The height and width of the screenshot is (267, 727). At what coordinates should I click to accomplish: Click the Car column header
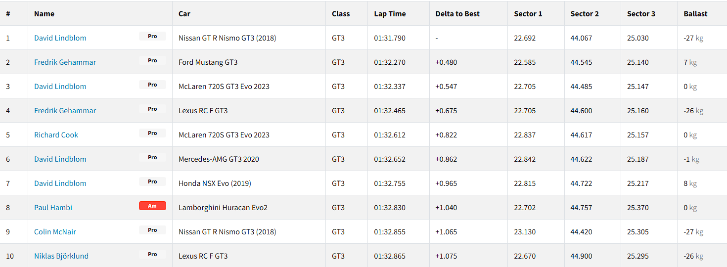click(184, 14)
